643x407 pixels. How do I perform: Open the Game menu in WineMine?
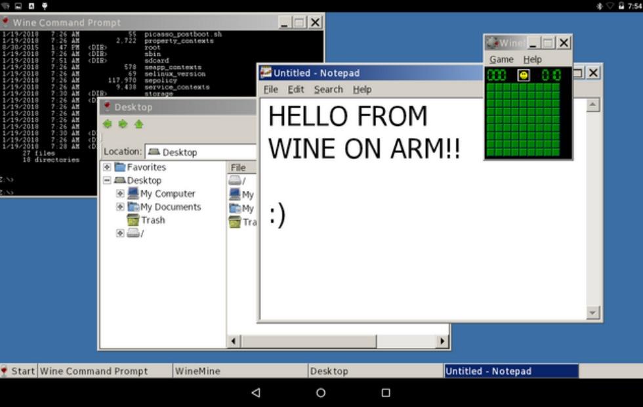click(x=501, y=59)
